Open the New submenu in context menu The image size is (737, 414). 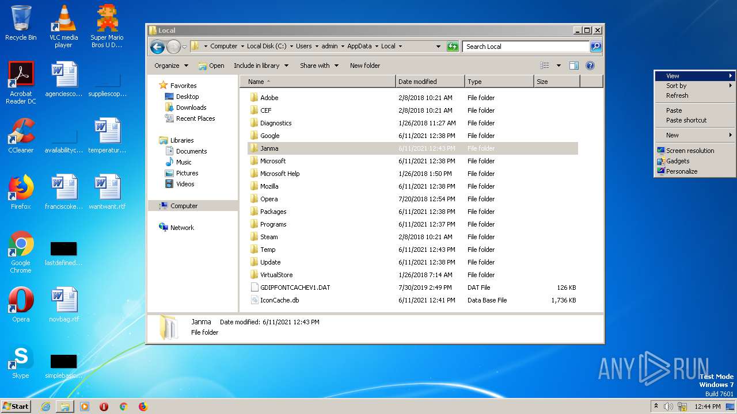695,135
